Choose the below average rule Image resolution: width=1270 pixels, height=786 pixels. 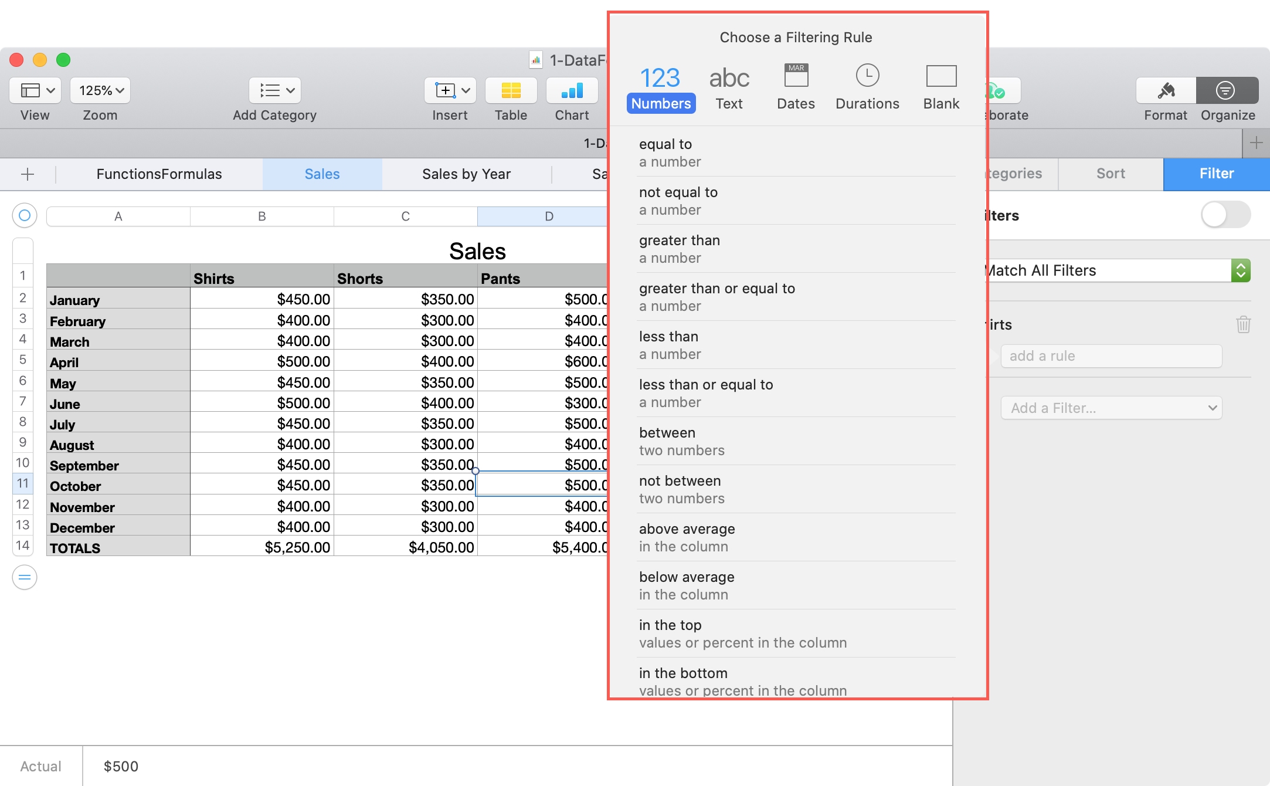[x=796, y=585]
